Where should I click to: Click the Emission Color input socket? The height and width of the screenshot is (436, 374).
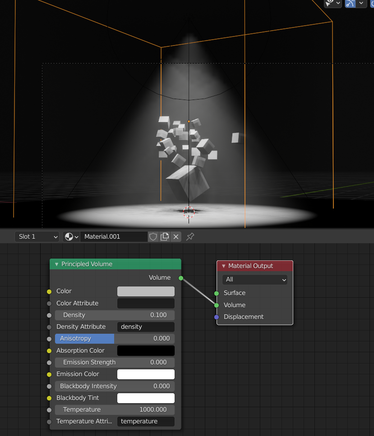(49, 375)
